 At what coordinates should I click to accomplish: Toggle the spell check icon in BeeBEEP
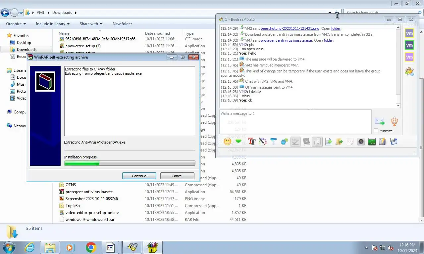tap(295, 142)
